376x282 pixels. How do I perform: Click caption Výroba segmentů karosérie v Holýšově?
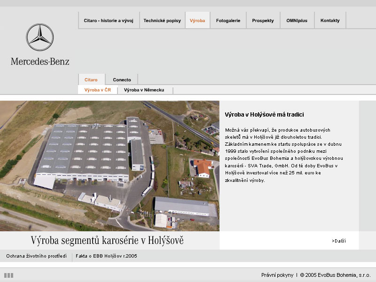click(107, 240)
